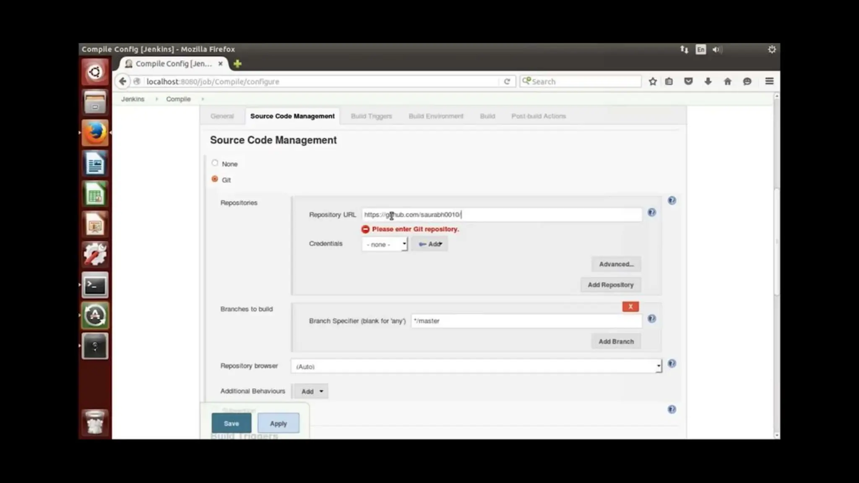
Task: Expand the Jenkins breadcrumb arrow
Action: pos(156,99)
